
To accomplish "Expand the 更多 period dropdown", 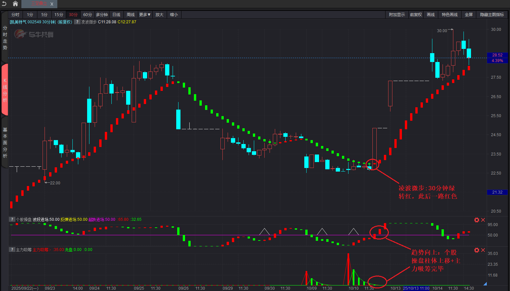I will tap(145, 15).
